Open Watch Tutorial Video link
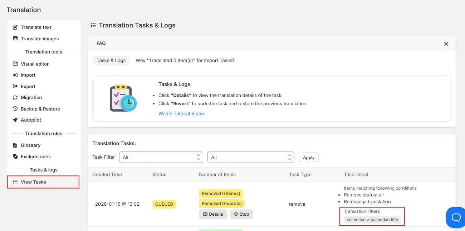Image resolution: width=465 pixels, height=231 pixels. point(181,114)
